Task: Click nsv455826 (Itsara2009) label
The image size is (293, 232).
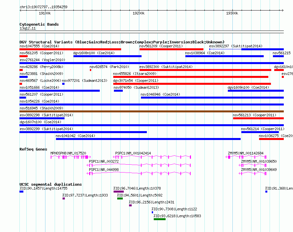Action: pyautogui.click(x=135, y=74)
